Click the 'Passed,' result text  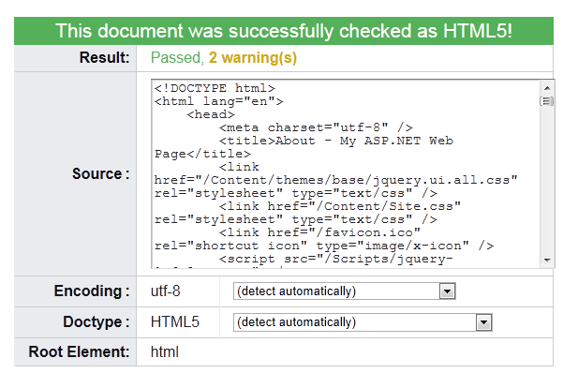[x=177, y=58]
